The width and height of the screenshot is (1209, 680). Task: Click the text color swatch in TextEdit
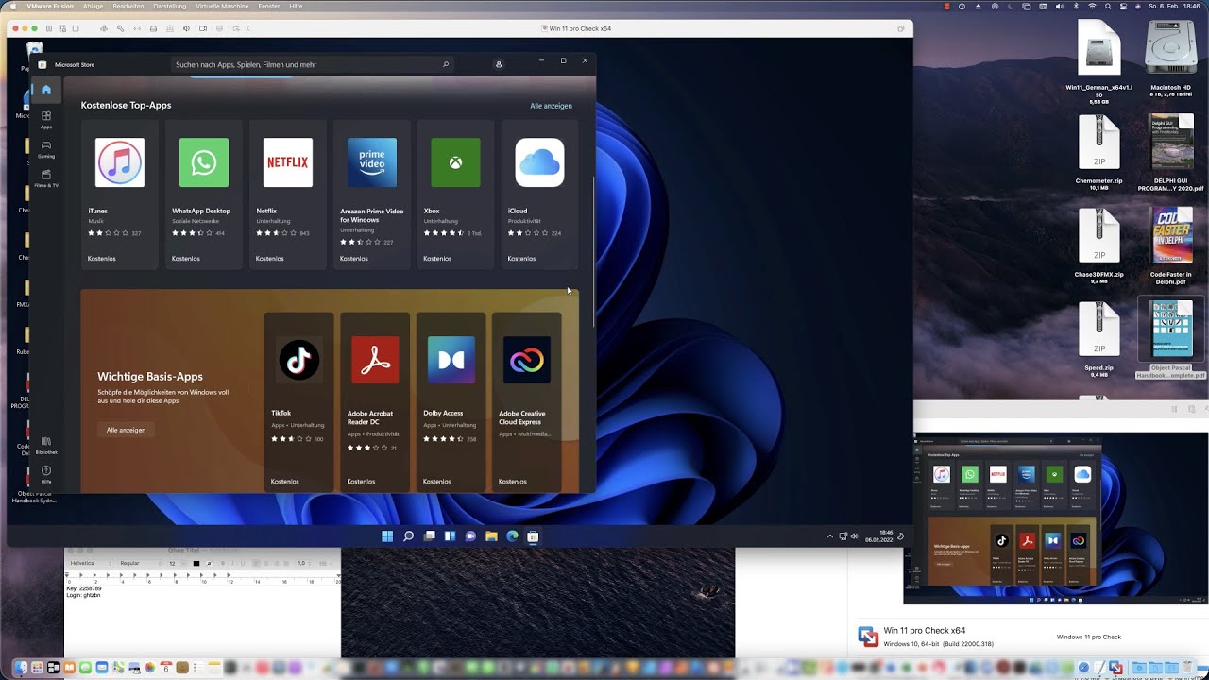click(x=196, y=563)
